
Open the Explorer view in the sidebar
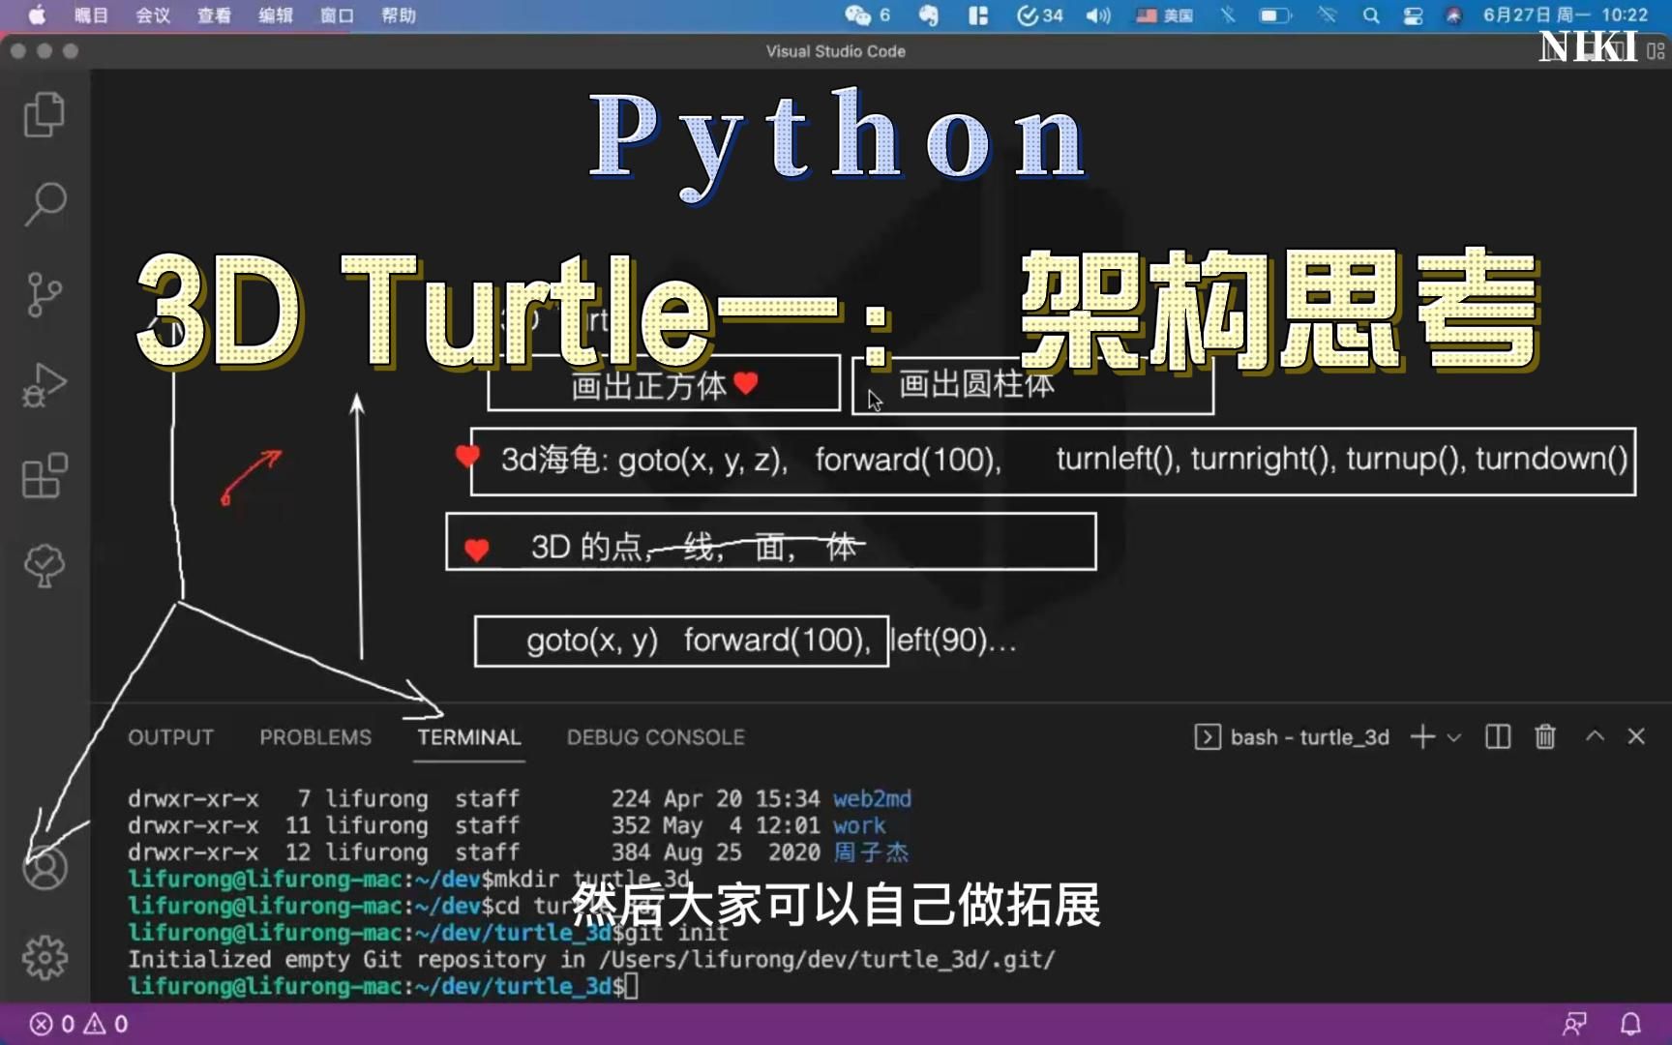click(44, 114)
